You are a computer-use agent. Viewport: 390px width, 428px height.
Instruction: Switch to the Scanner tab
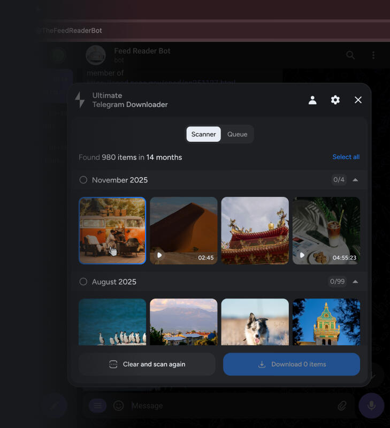point(203,134)
